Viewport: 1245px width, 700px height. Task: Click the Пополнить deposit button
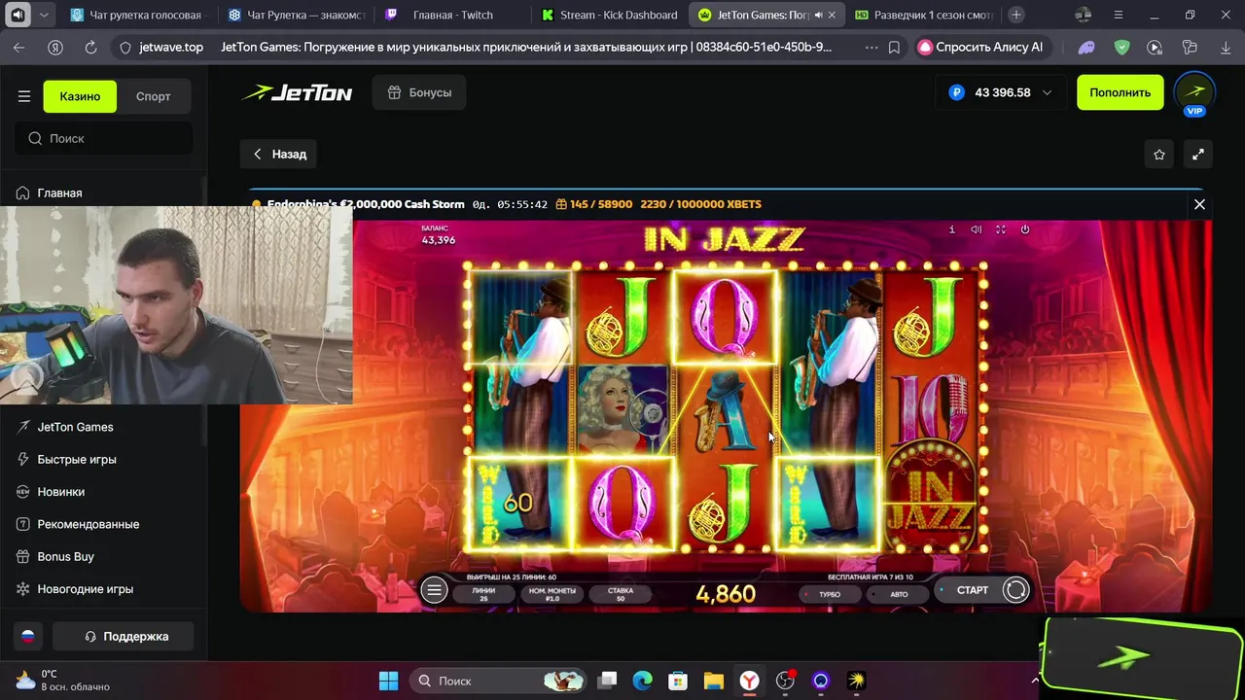click(1120, 92)
